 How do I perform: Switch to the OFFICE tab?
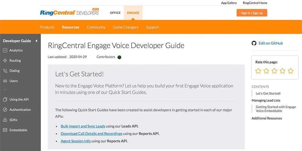[115, 13]
